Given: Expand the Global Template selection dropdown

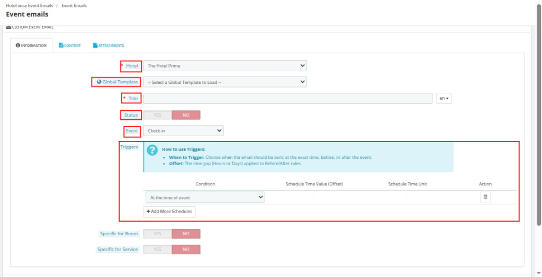Looking at the screenshot, I should point(225,82).
